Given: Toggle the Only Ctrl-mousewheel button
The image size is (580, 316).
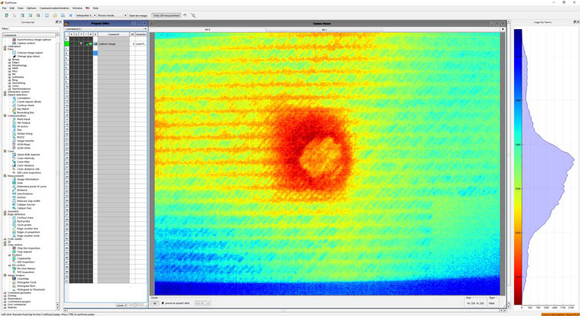Looking at the screenshot, I should [x=166, y=15].
